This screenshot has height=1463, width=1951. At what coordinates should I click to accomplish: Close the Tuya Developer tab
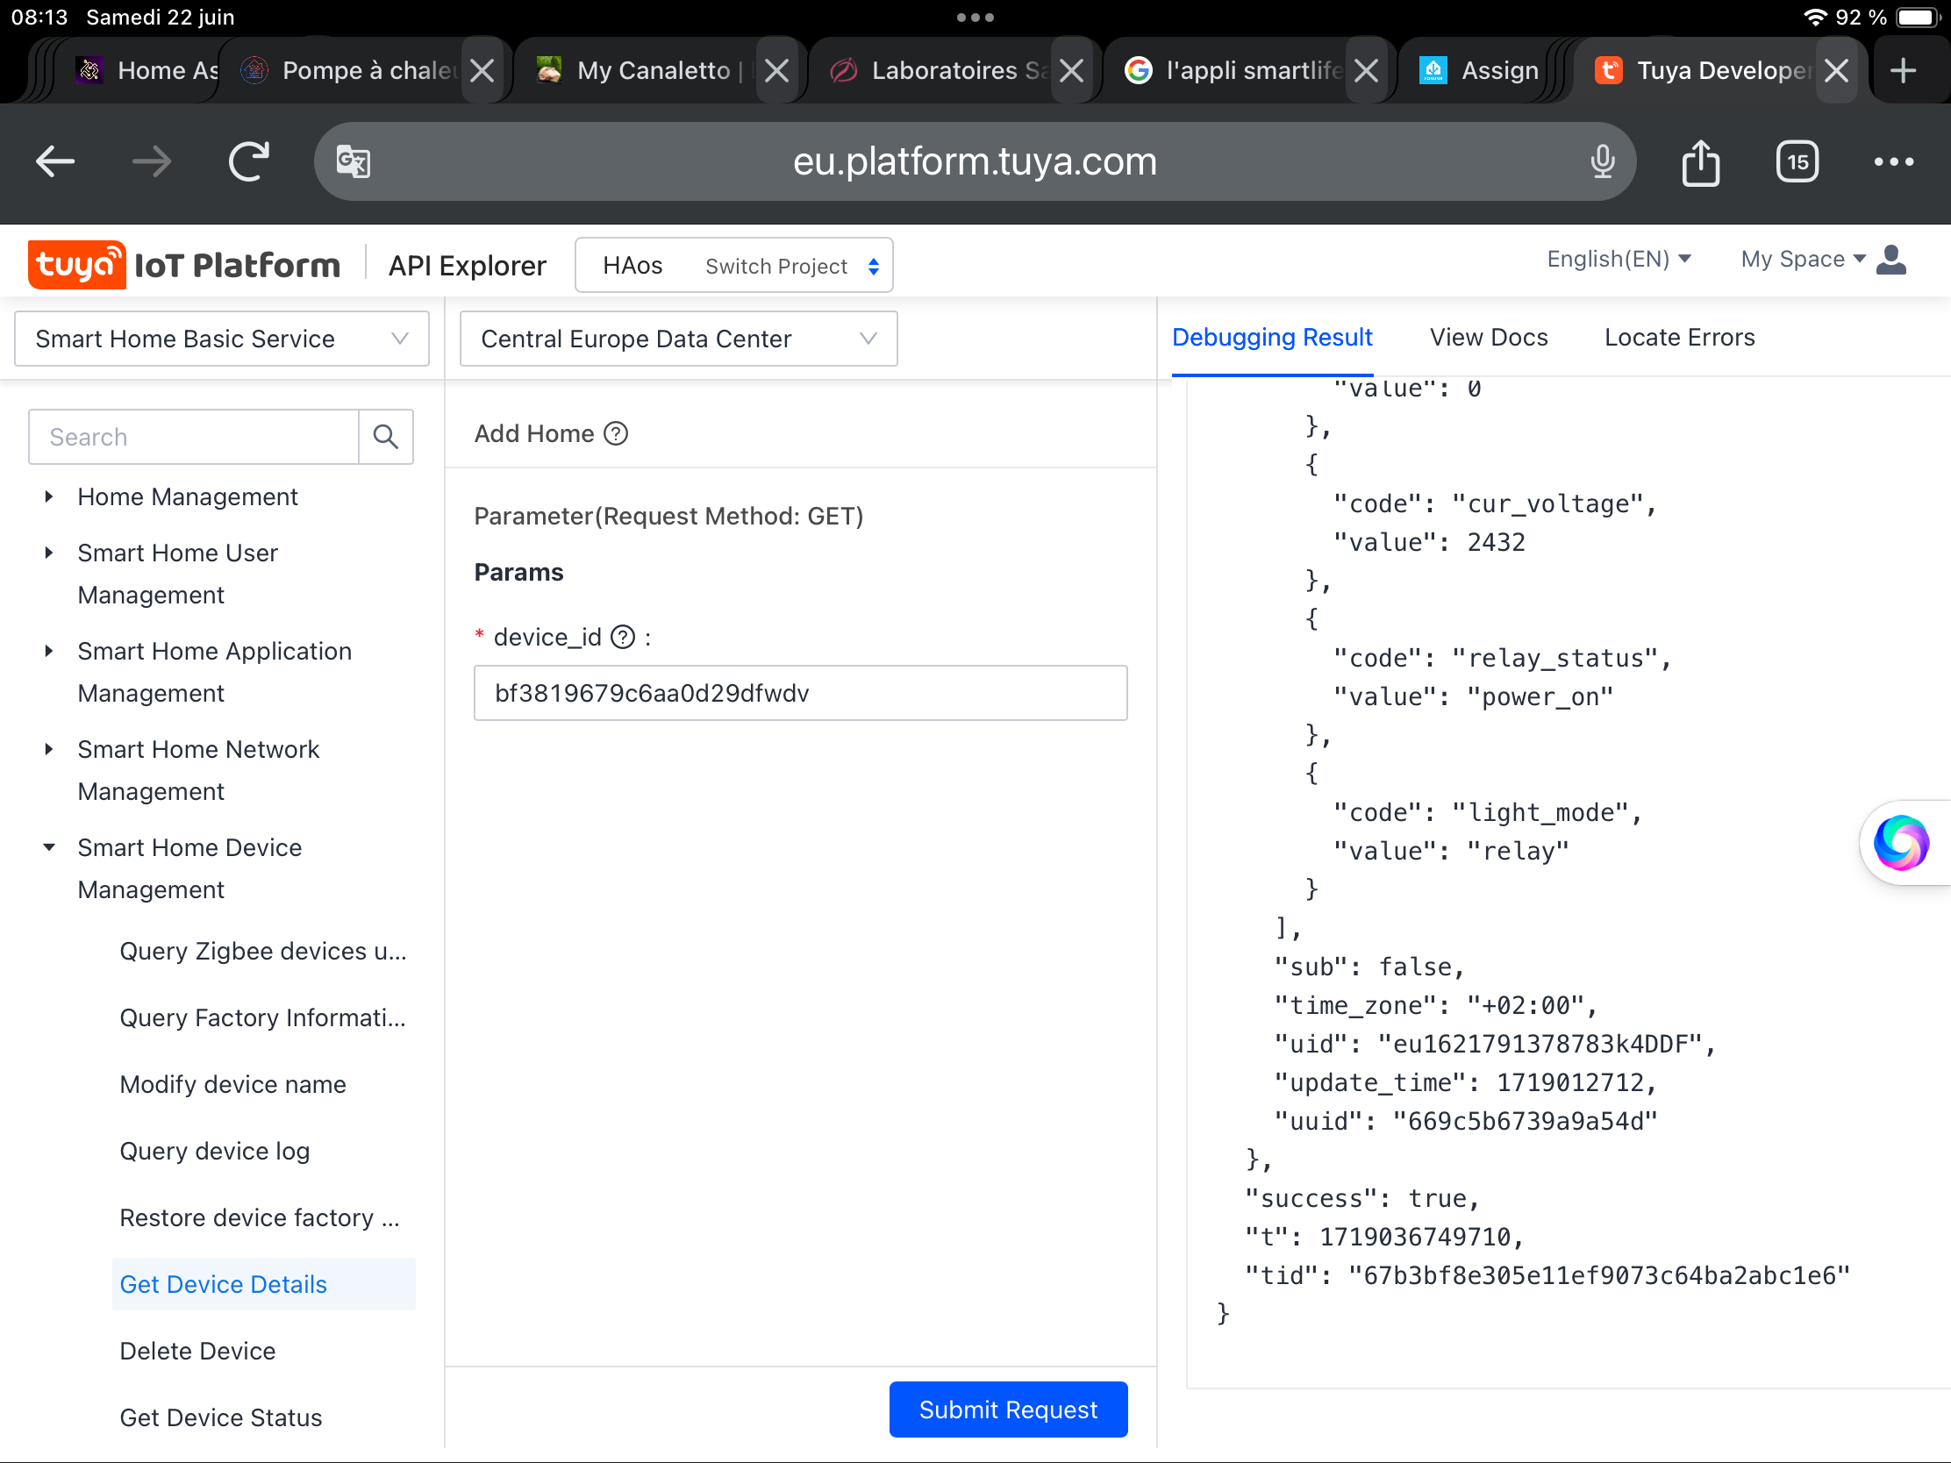coord(1836,69)
